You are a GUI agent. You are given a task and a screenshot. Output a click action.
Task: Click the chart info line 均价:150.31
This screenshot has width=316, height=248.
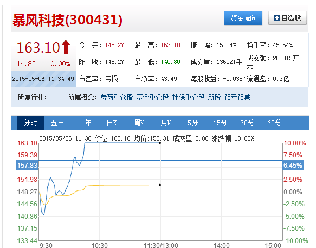coord(151,138)
